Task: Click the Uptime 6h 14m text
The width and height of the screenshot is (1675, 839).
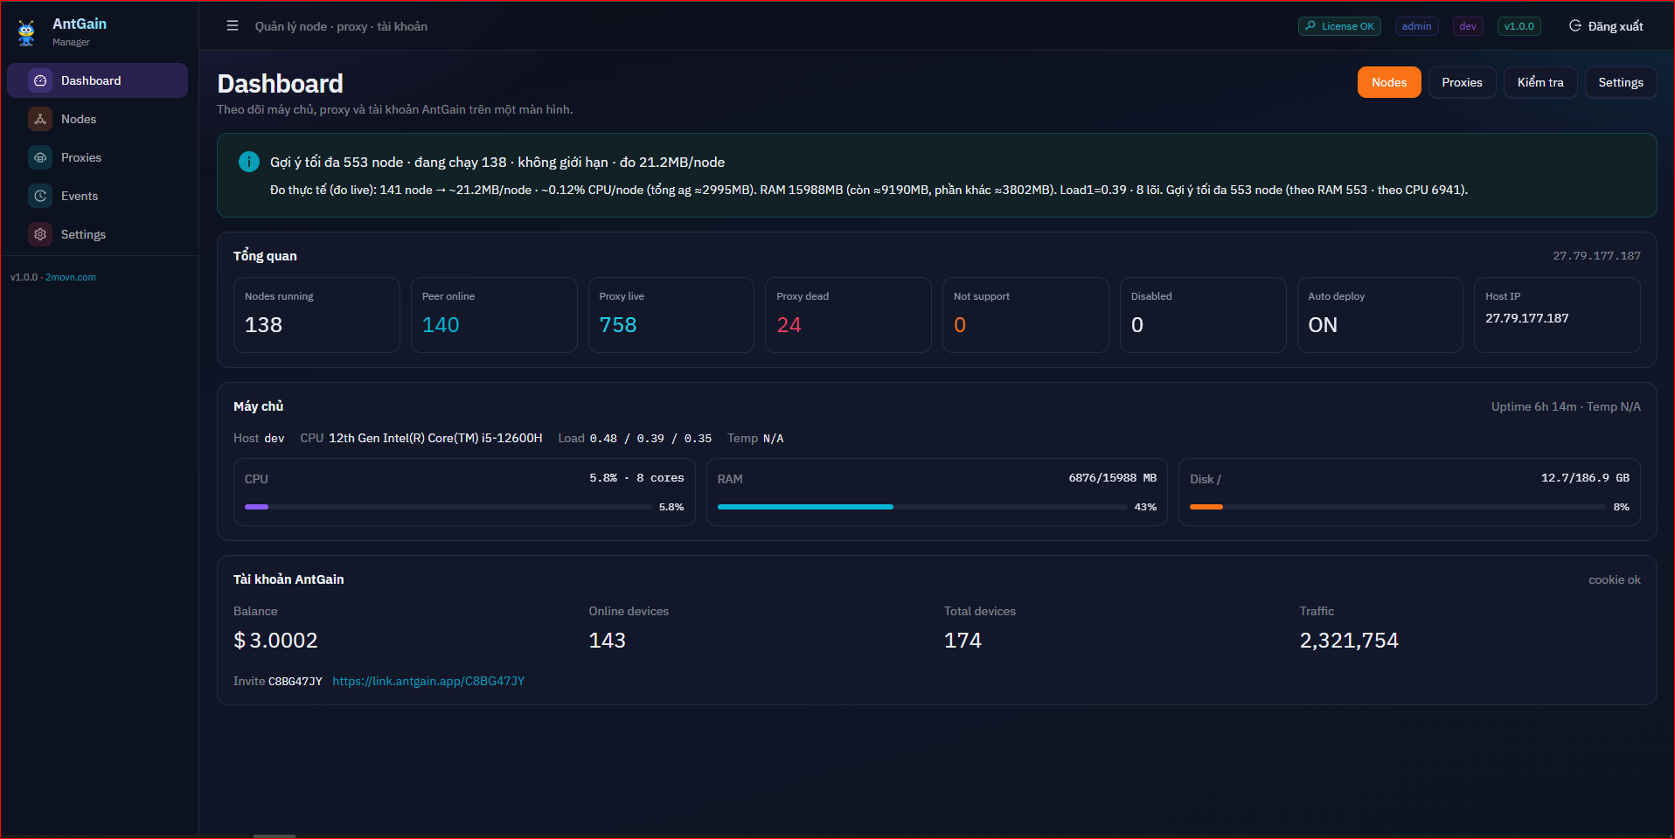Action: click(x=1534, y=406)
